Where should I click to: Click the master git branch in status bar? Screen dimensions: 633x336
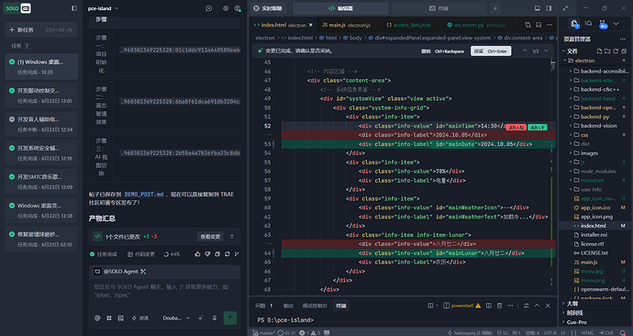263,332
